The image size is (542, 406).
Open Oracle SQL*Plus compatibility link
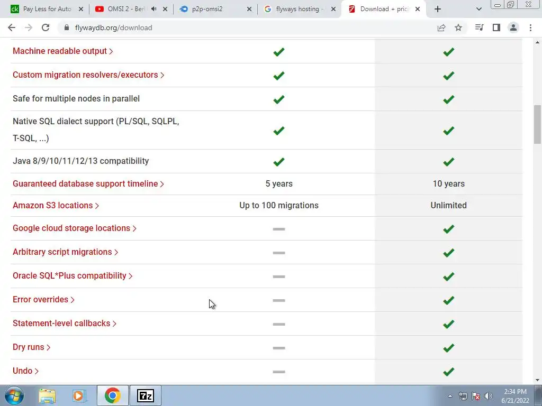[x=73, y=276]
